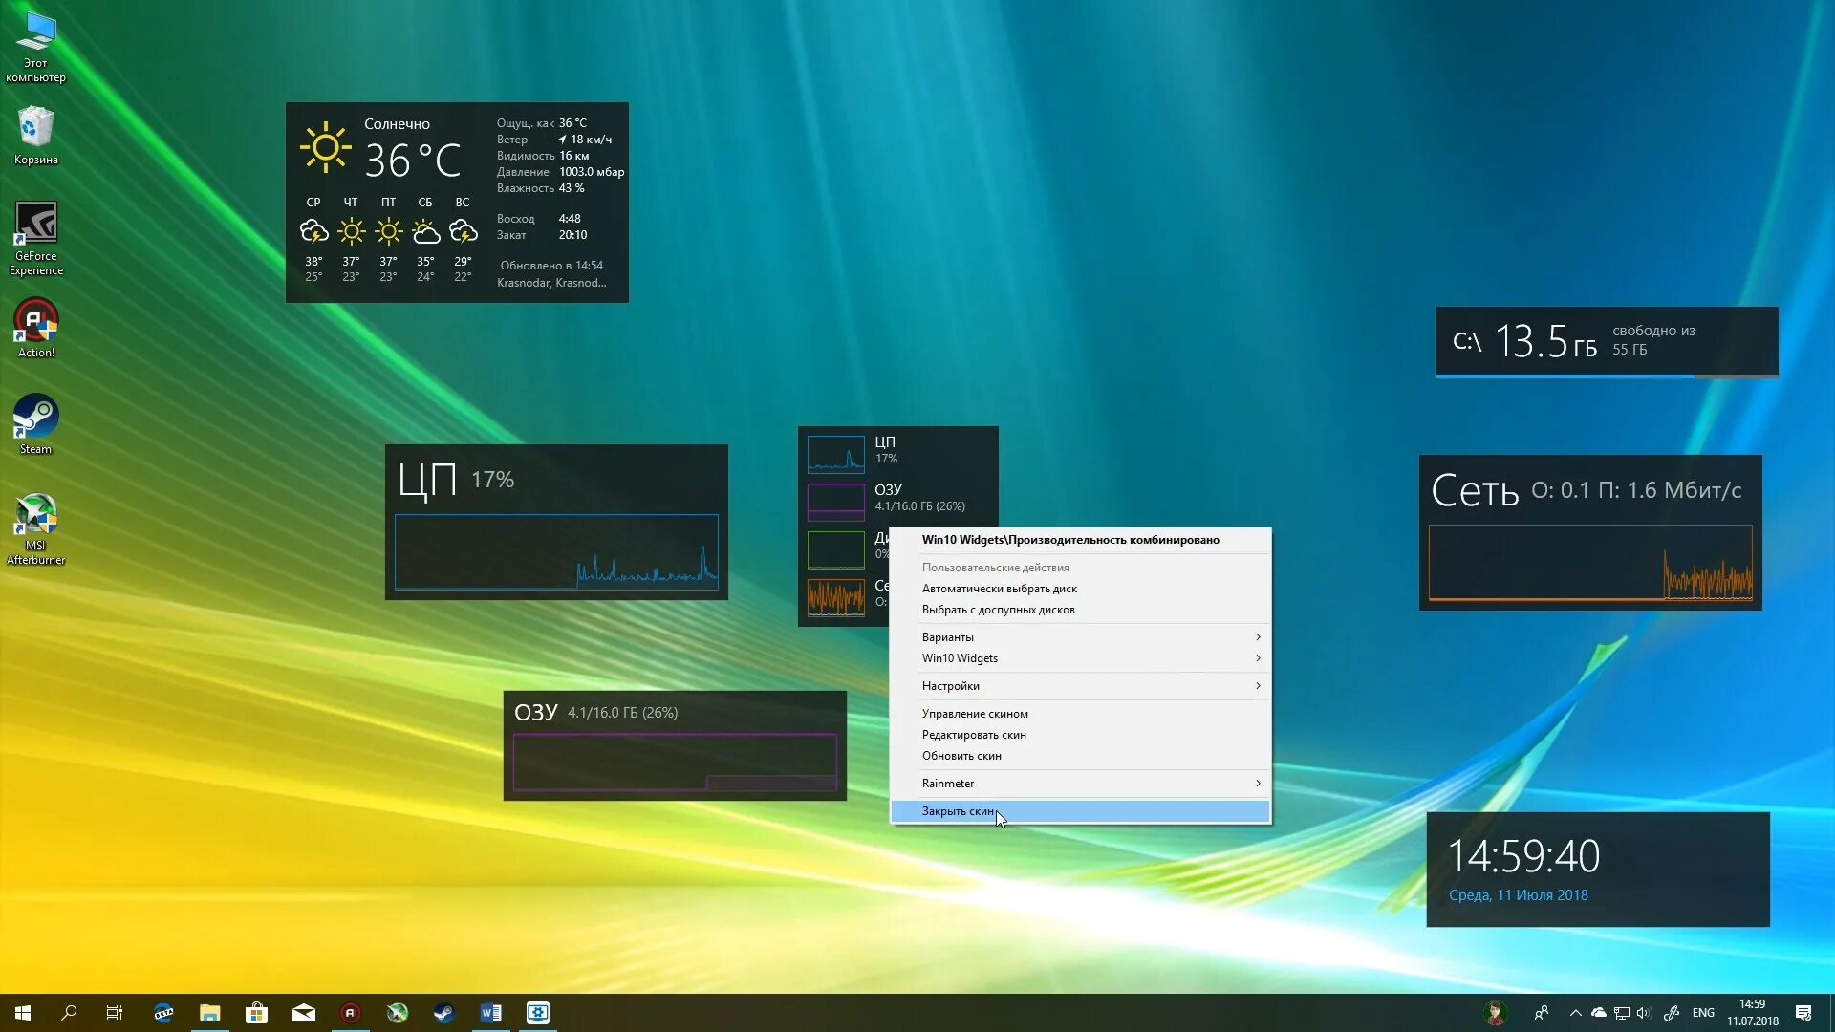The image size is (1835, 1032).
Task: Click Word icon in taskbar
Action: click(x=490, y=1013)
